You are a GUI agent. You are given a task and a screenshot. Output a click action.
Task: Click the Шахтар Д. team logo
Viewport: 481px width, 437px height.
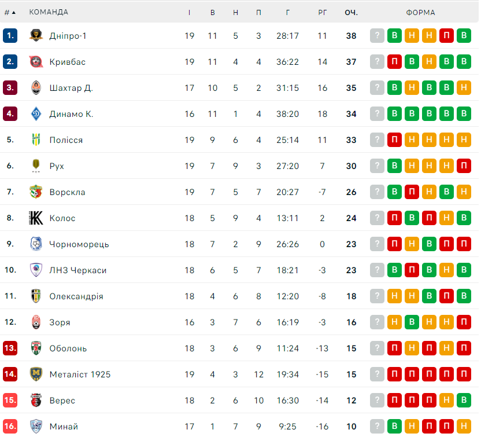(36, 88)
